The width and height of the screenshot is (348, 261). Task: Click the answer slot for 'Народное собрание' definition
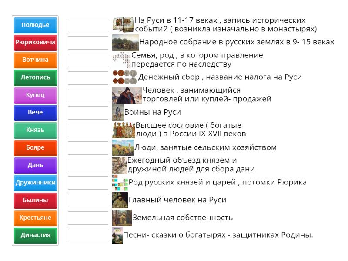88,43
